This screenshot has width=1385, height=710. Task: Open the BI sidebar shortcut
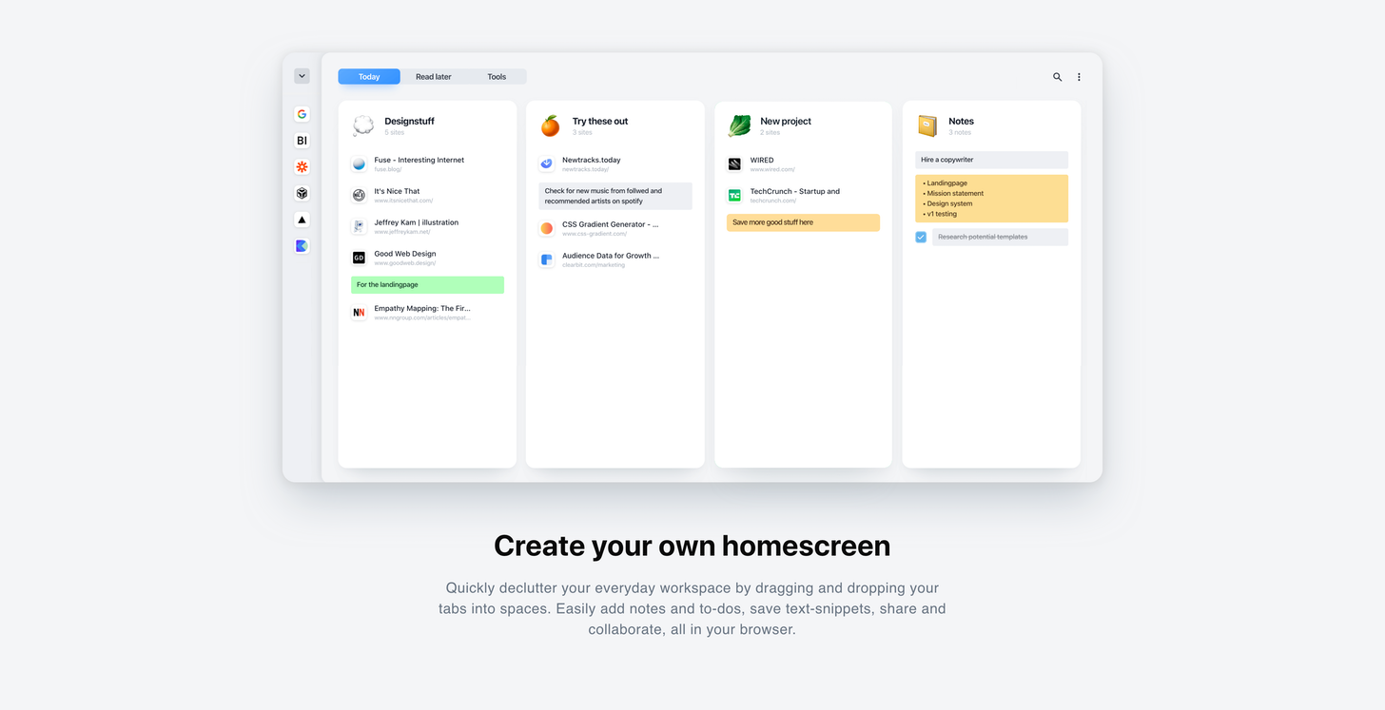[x=302, y=141]
